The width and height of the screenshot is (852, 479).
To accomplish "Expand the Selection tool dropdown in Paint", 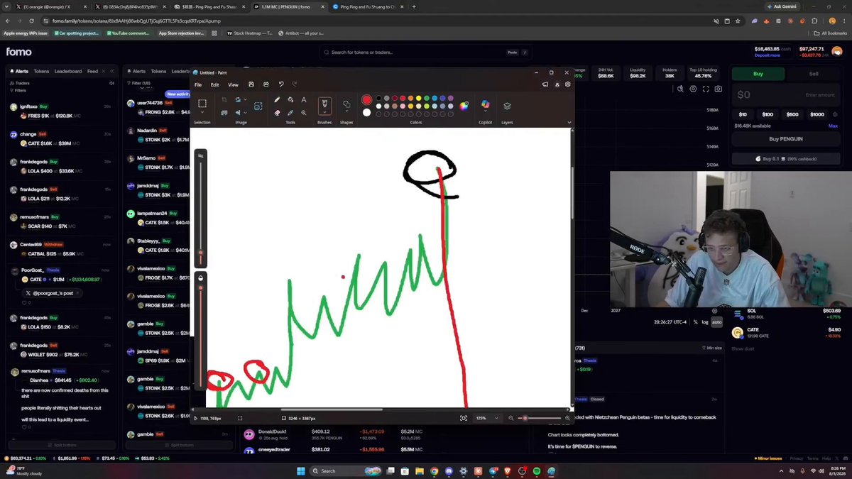I will tap(202, 113).
